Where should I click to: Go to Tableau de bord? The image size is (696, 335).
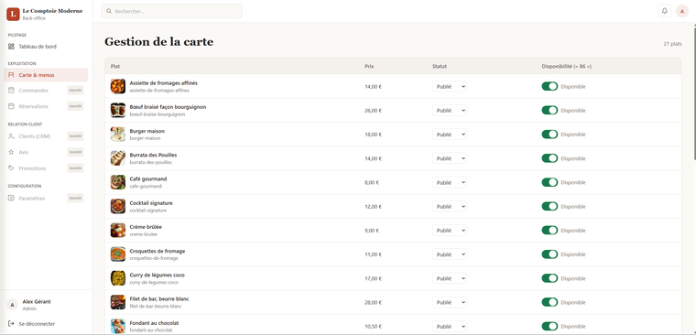tap(46, 46)
